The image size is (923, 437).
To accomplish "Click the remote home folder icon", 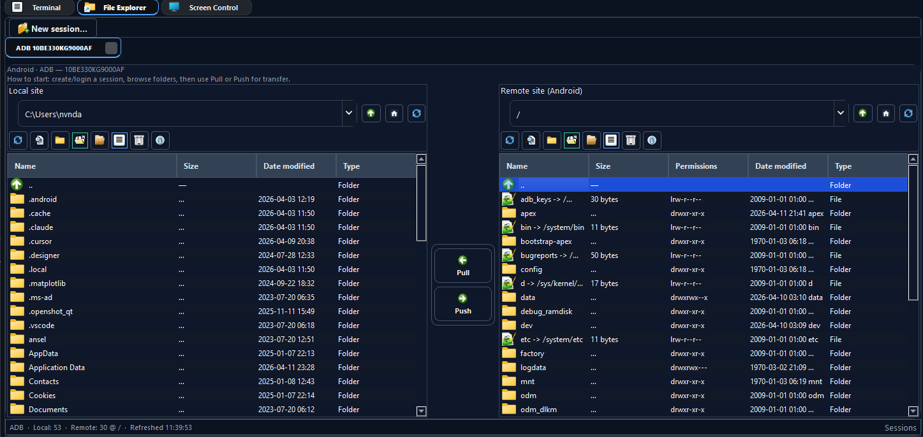I will click(x=885, y=113).
